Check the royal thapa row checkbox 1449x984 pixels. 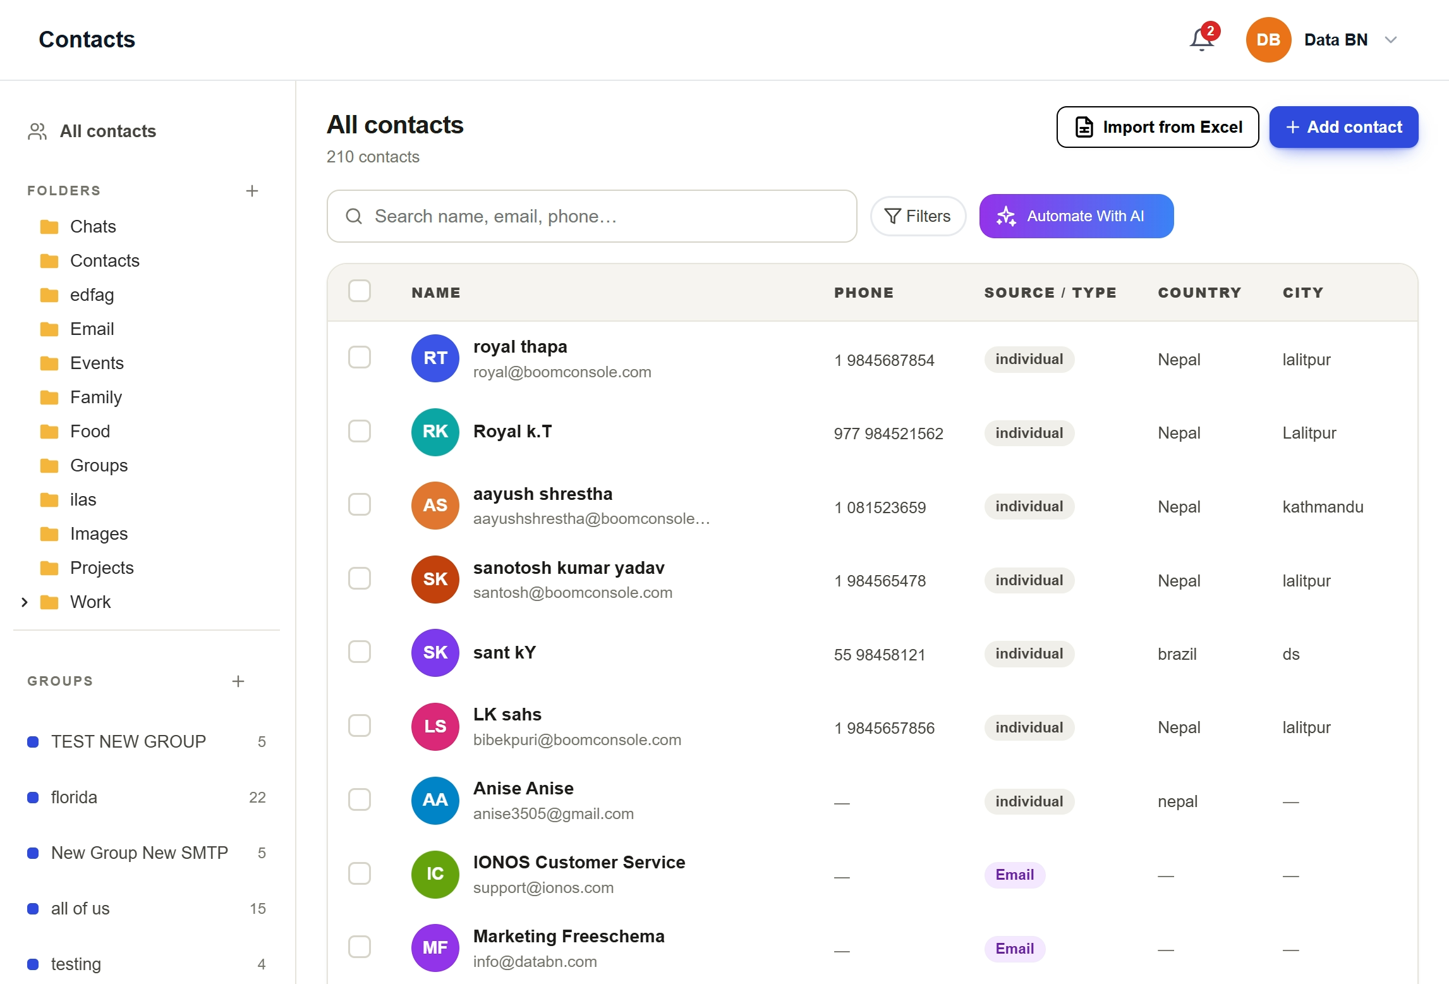pos(360,357)
